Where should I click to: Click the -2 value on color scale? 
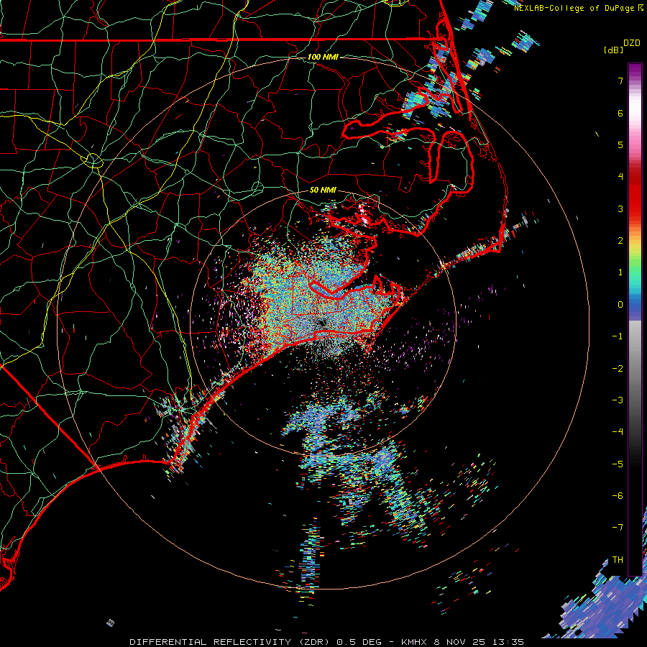pos(618,369)
